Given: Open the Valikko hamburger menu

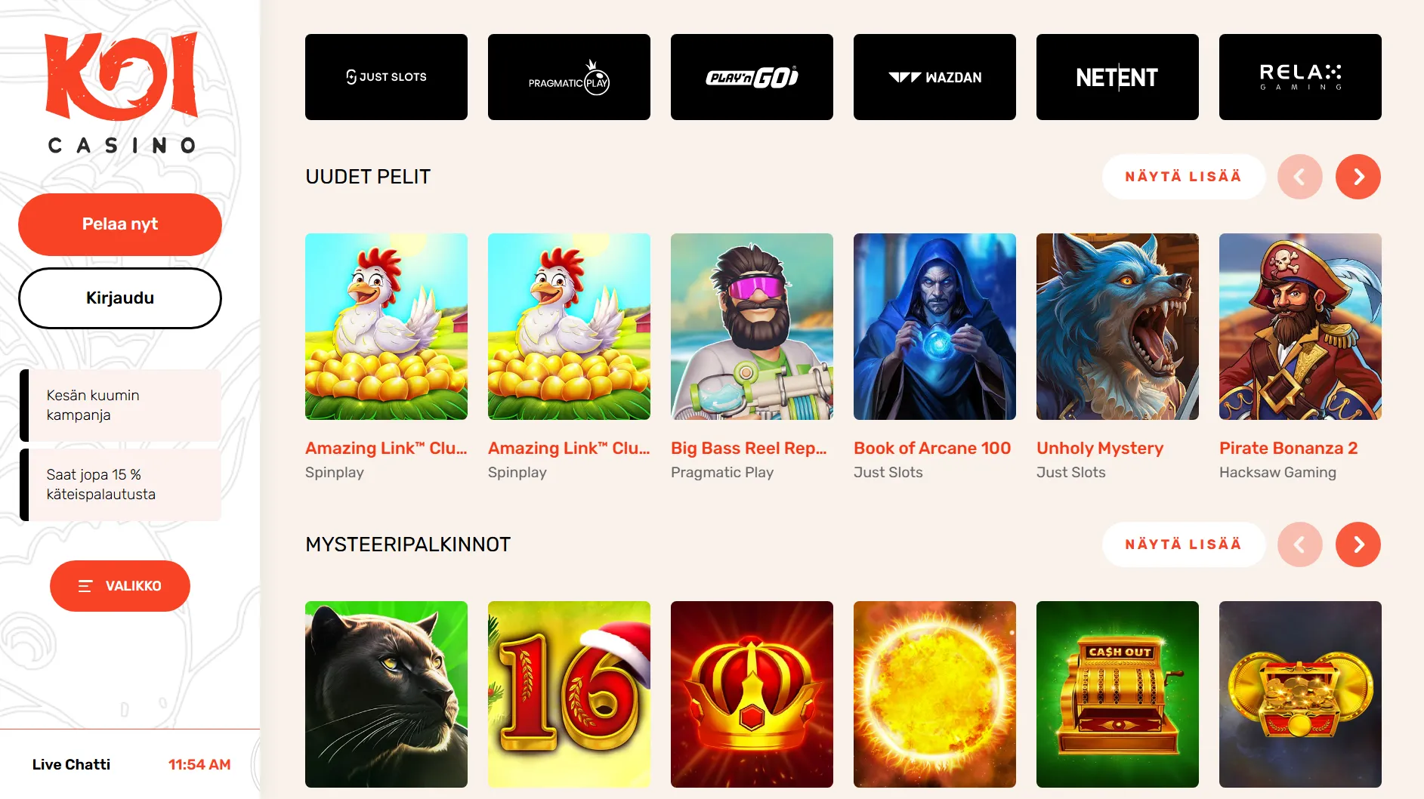Looking at the screenshot, I should tap(120, 586).
